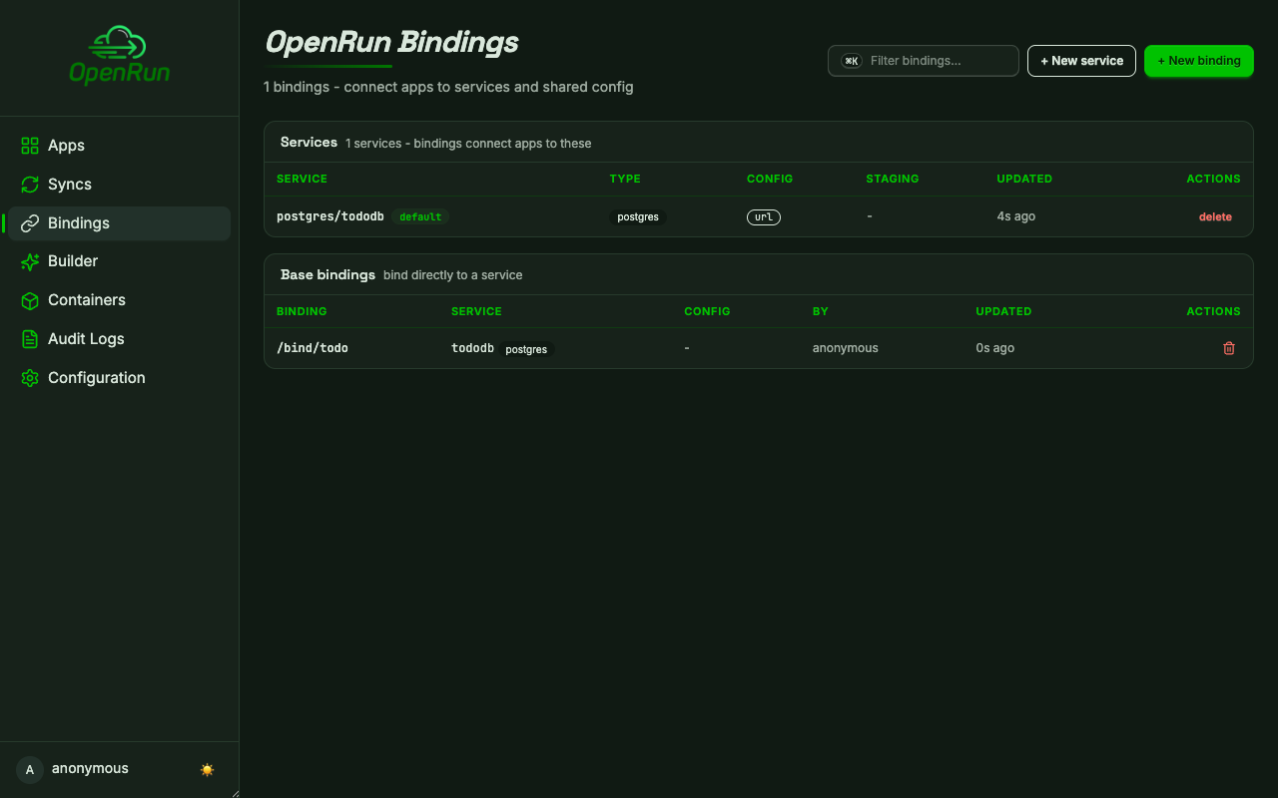Viewport: 1278px width, 798px height.
Task: Click the default badge on postgres/tododb
Action: (x=420, y=216)
